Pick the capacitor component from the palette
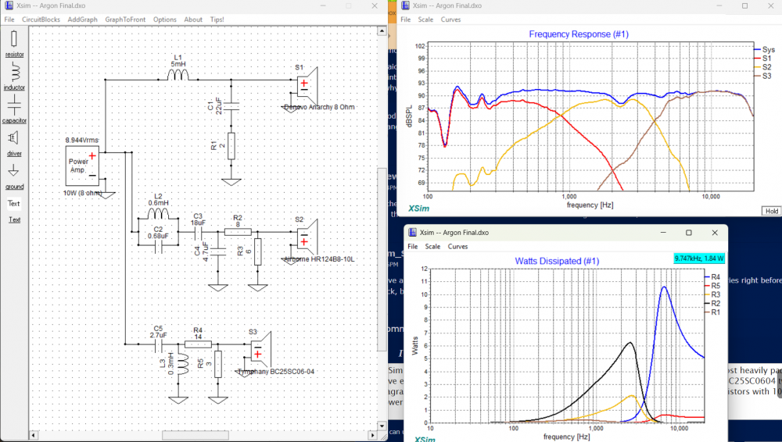Screen dimensions: 782x442 point(14,109)
